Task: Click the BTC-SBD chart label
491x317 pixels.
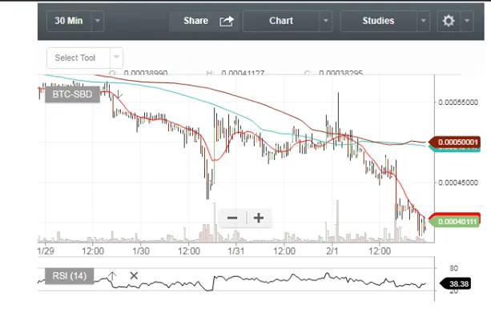Action: click(x=72, y=94)
